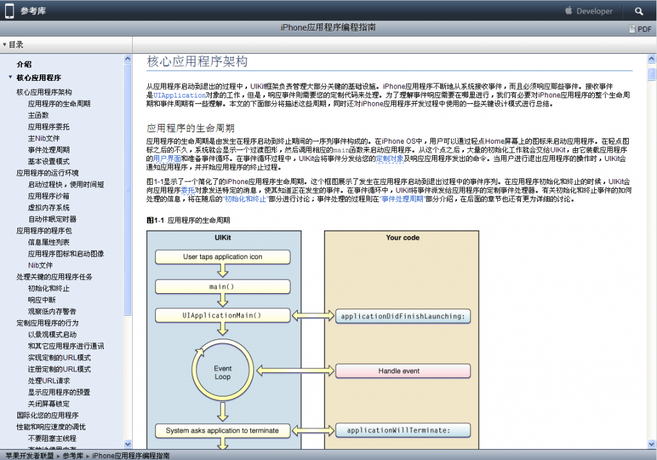The image size is (657, 460).
Task: Open 和其它应用程序进行通讯 entry
Action: [x=66, y=346]
